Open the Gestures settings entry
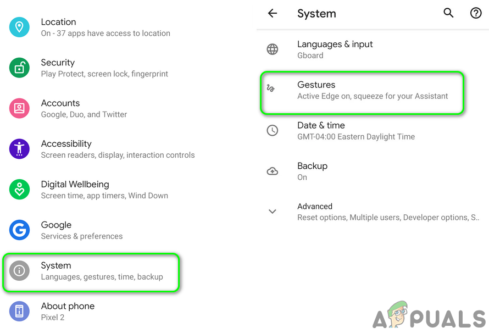489x333 pixels. (363, 90)
